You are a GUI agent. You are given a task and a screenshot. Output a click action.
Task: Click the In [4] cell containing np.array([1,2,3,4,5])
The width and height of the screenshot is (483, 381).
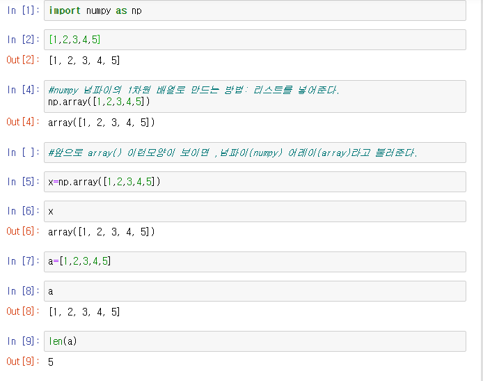255,96
